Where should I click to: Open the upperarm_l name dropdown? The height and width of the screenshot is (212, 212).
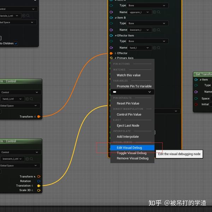[x=140, y=12]
